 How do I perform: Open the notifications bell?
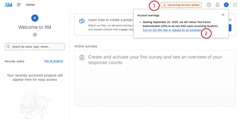217,5
